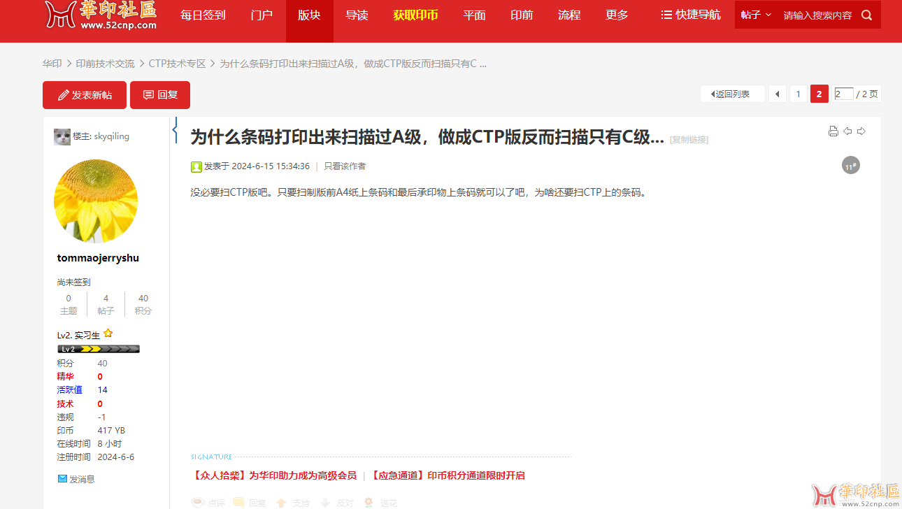Open the 更多 navigation menu

pos(617,15)
